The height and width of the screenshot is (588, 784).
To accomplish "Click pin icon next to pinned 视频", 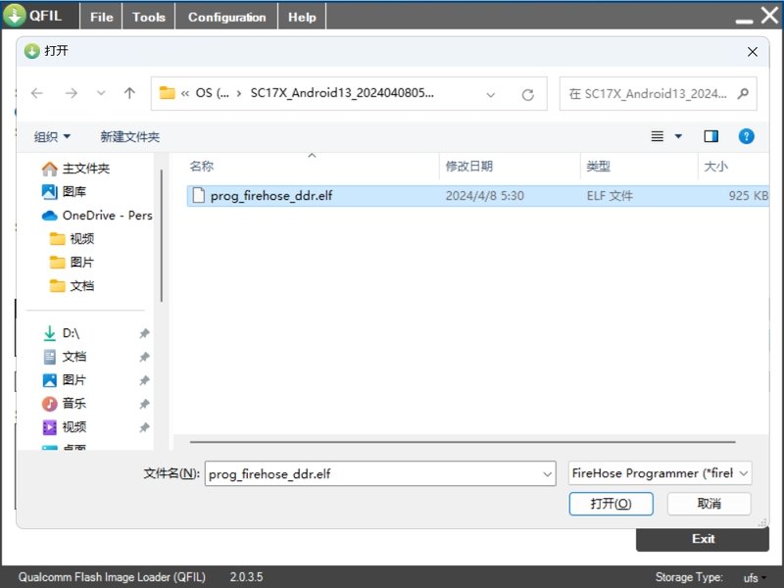I will (x=144, y=427).
